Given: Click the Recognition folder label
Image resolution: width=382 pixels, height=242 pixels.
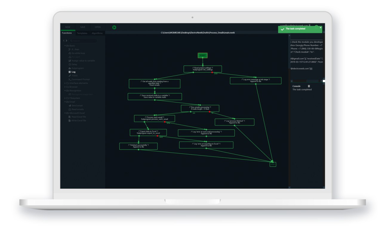Looking at the screenshot, I should tap(75, 91).
